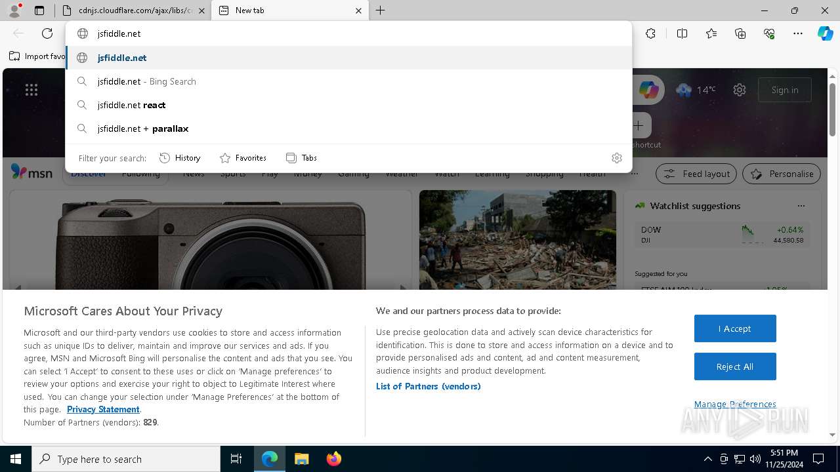Switch to the cdnjs.cloudflare.com tab

click(x=133, y=10)
